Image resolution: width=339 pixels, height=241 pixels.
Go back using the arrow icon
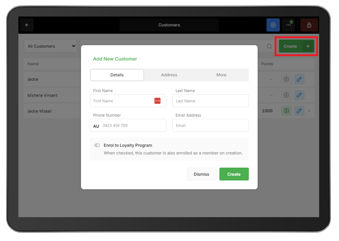coord(27,25)
